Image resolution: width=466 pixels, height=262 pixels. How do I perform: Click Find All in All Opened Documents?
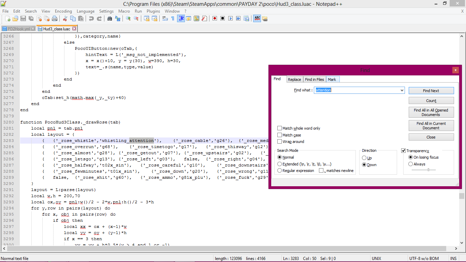tap(431, 112)
